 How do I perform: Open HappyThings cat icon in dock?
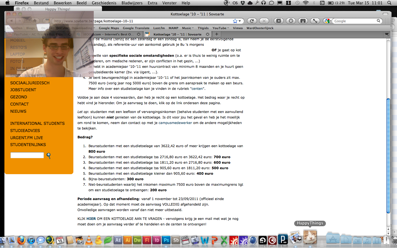(310, 237)
